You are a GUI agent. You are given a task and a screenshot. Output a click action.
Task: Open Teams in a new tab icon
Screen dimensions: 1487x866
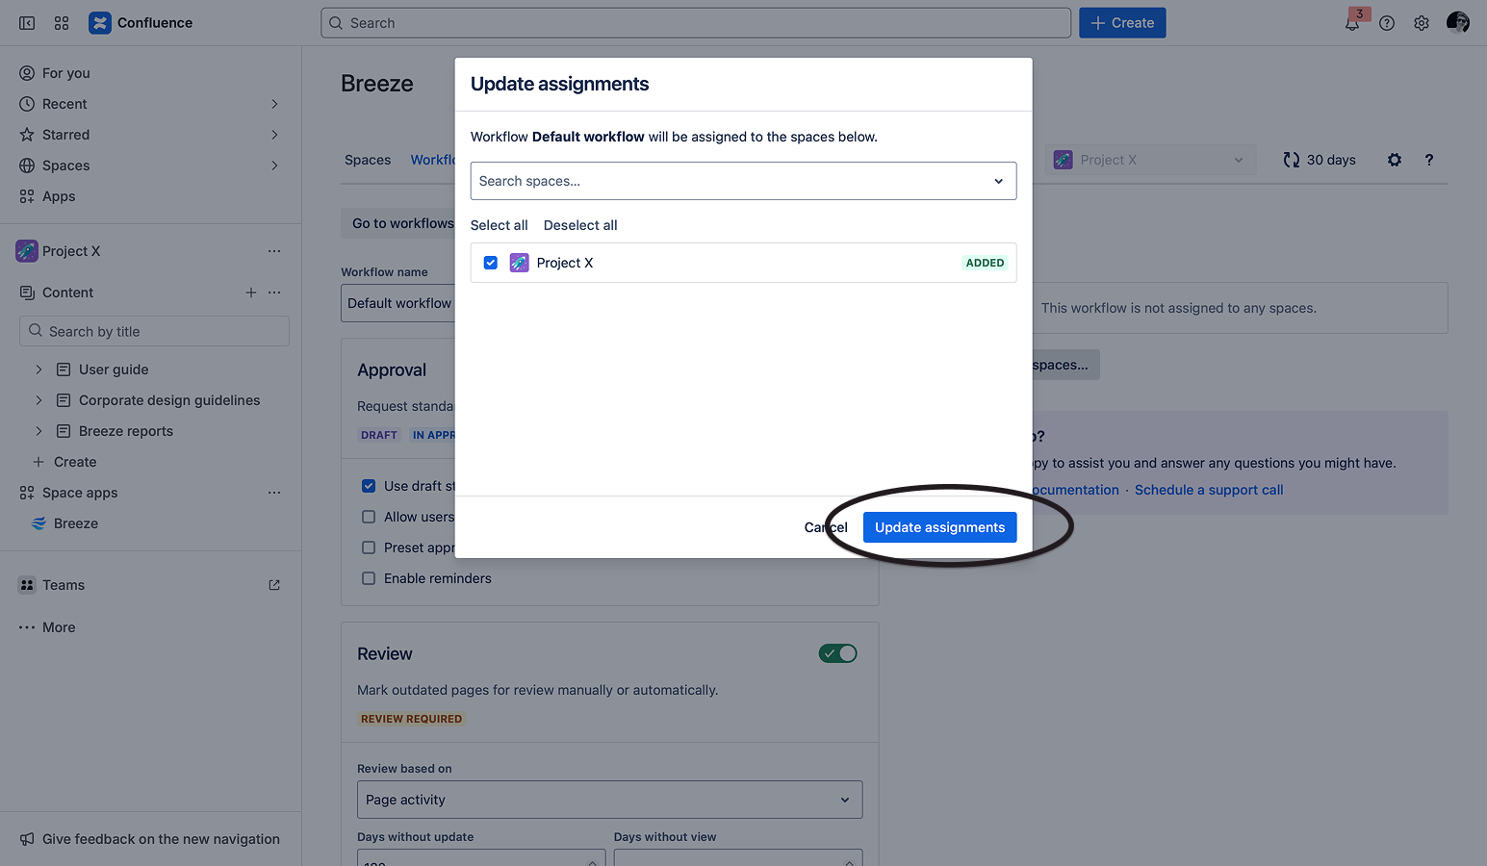tap(273, 584)
